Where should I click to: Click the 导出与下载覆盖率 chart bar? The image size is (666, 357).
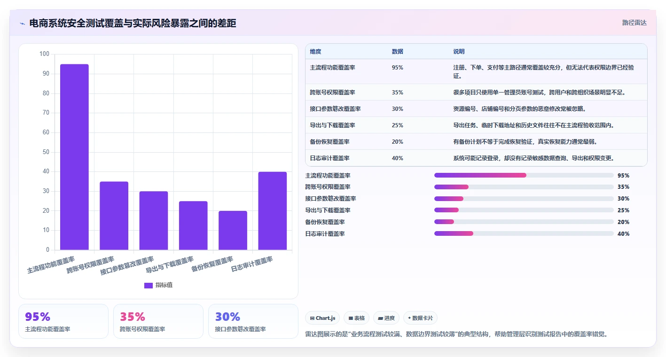193,225
